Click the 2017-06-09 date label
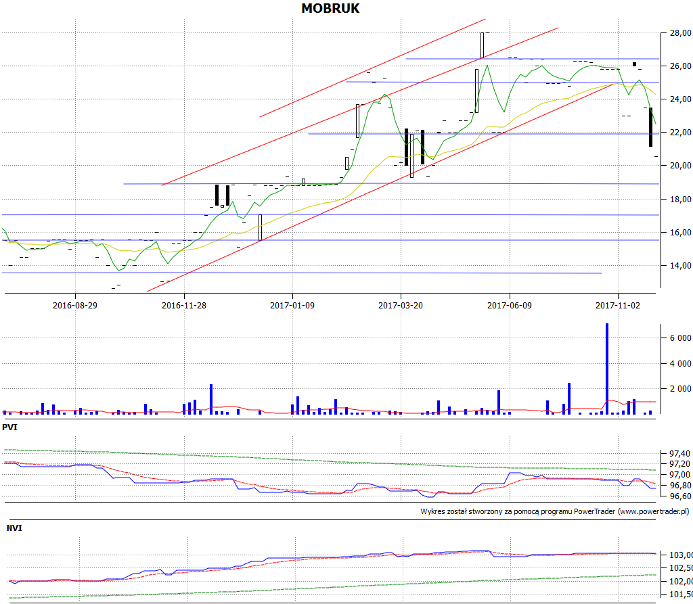This screenshot has height=604, width=693. [510, 305]
